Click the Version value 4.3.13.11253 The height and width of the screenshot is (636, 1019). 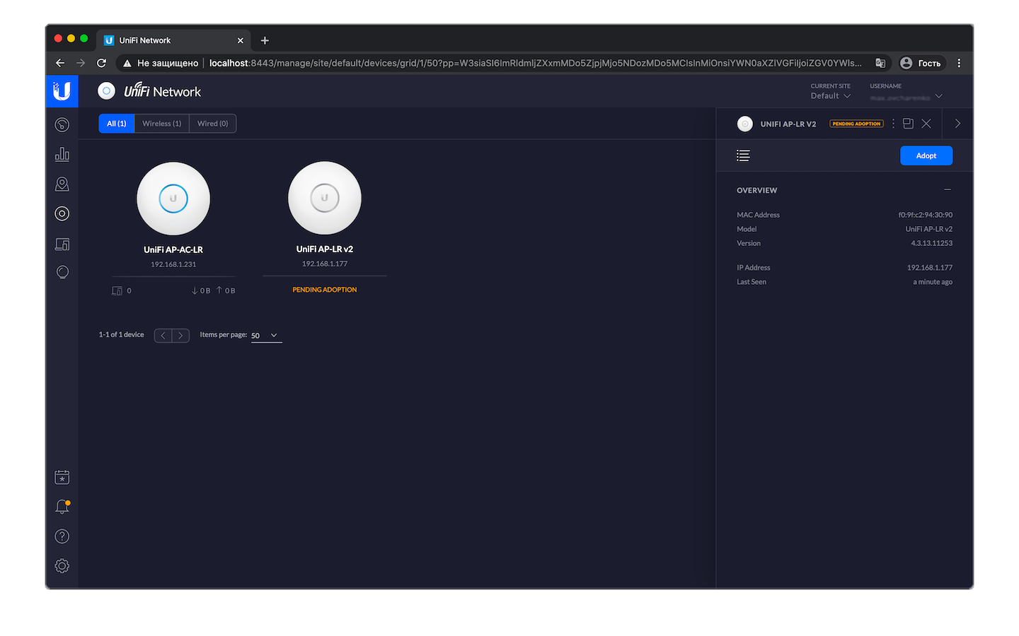coord(932,243)
